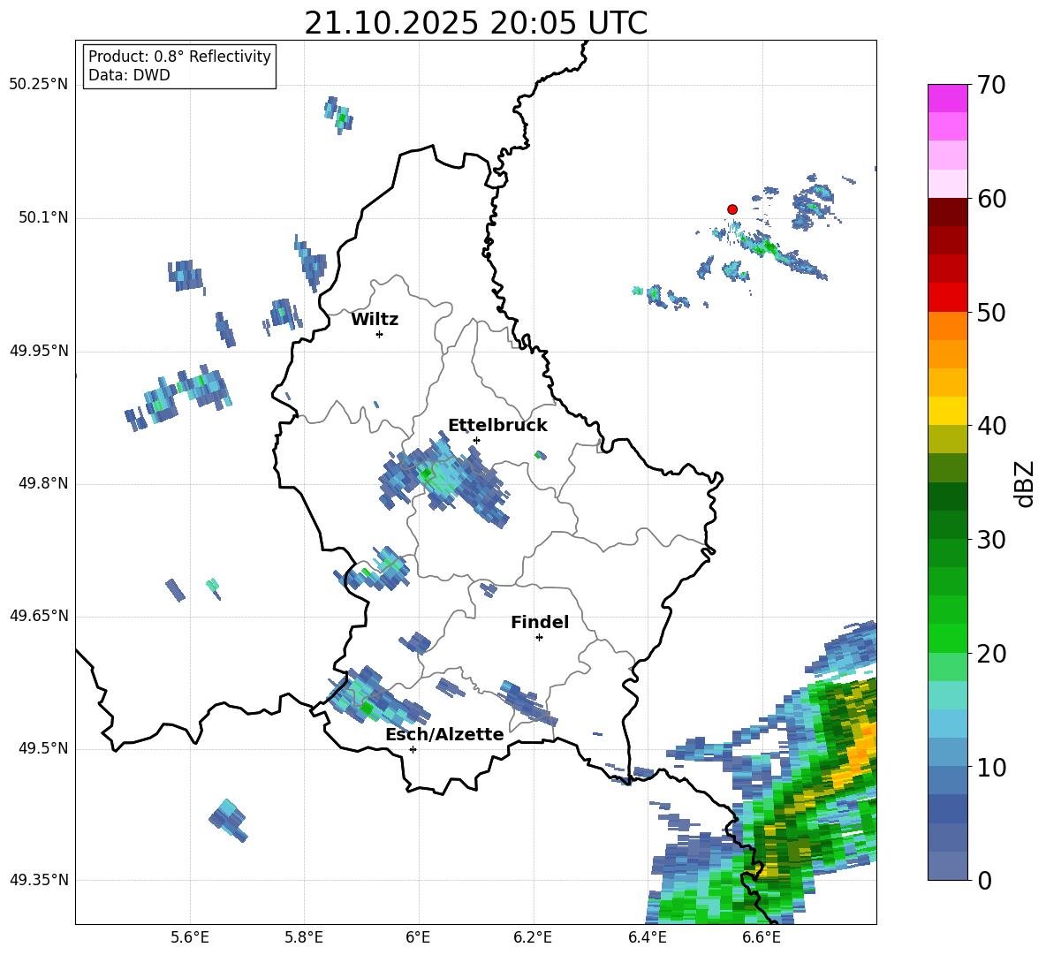Click the 6.2°E longitude label
The width and height of the screenshot is (1046, 955).
click(x=533, y=937)
